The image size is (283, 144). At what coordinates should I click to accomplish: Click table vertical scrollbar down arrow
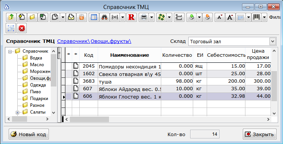274,113
